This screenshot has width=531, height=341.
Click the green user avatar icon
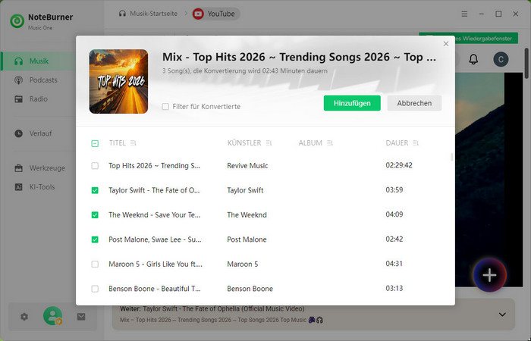[52, 316]
